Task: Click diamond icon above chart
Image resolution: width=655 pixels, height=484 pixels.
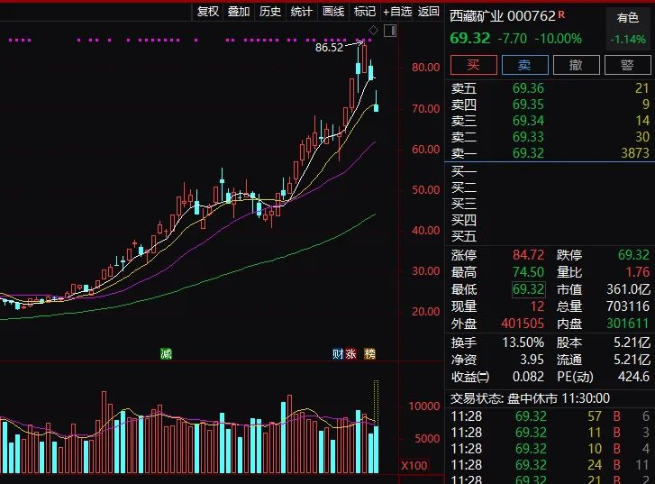Action: (x=374, y=30)
